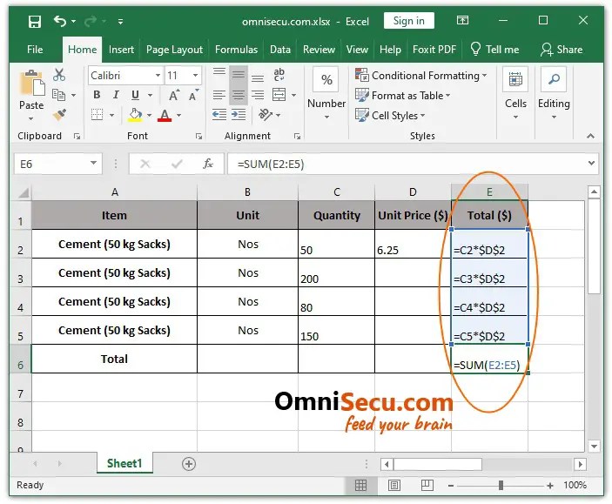The image size is (612, 504).
Task: Open Cell Styles menu
Action: click(390, 115)
